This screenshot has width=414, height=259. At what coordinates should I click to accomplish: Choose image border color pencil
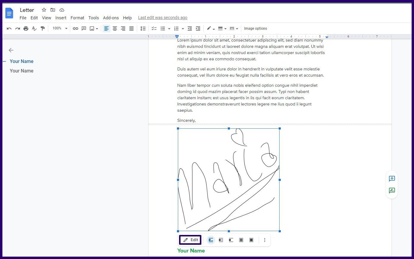point(209,29)
